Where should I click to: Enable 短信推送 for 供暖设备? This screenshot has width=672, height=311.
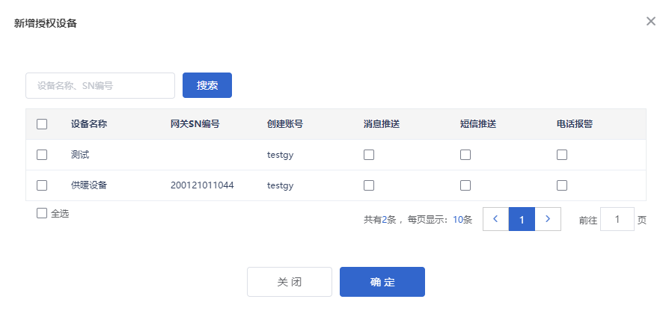pyautogui.click(x=465, y=185)
